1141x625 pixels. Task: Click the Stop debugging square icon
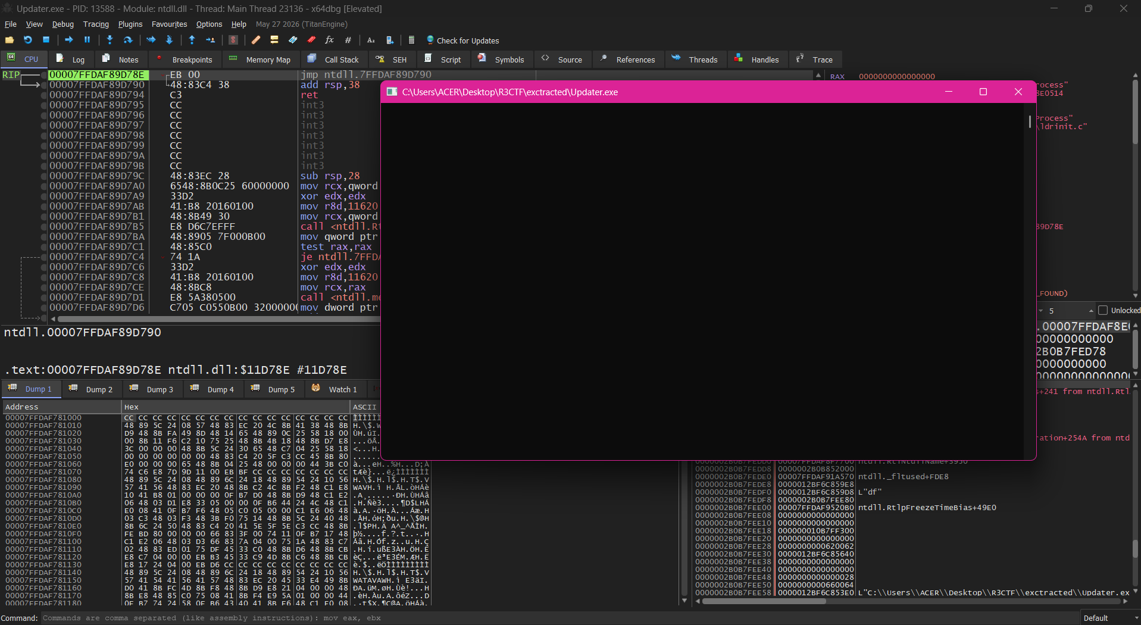(46, 40)
